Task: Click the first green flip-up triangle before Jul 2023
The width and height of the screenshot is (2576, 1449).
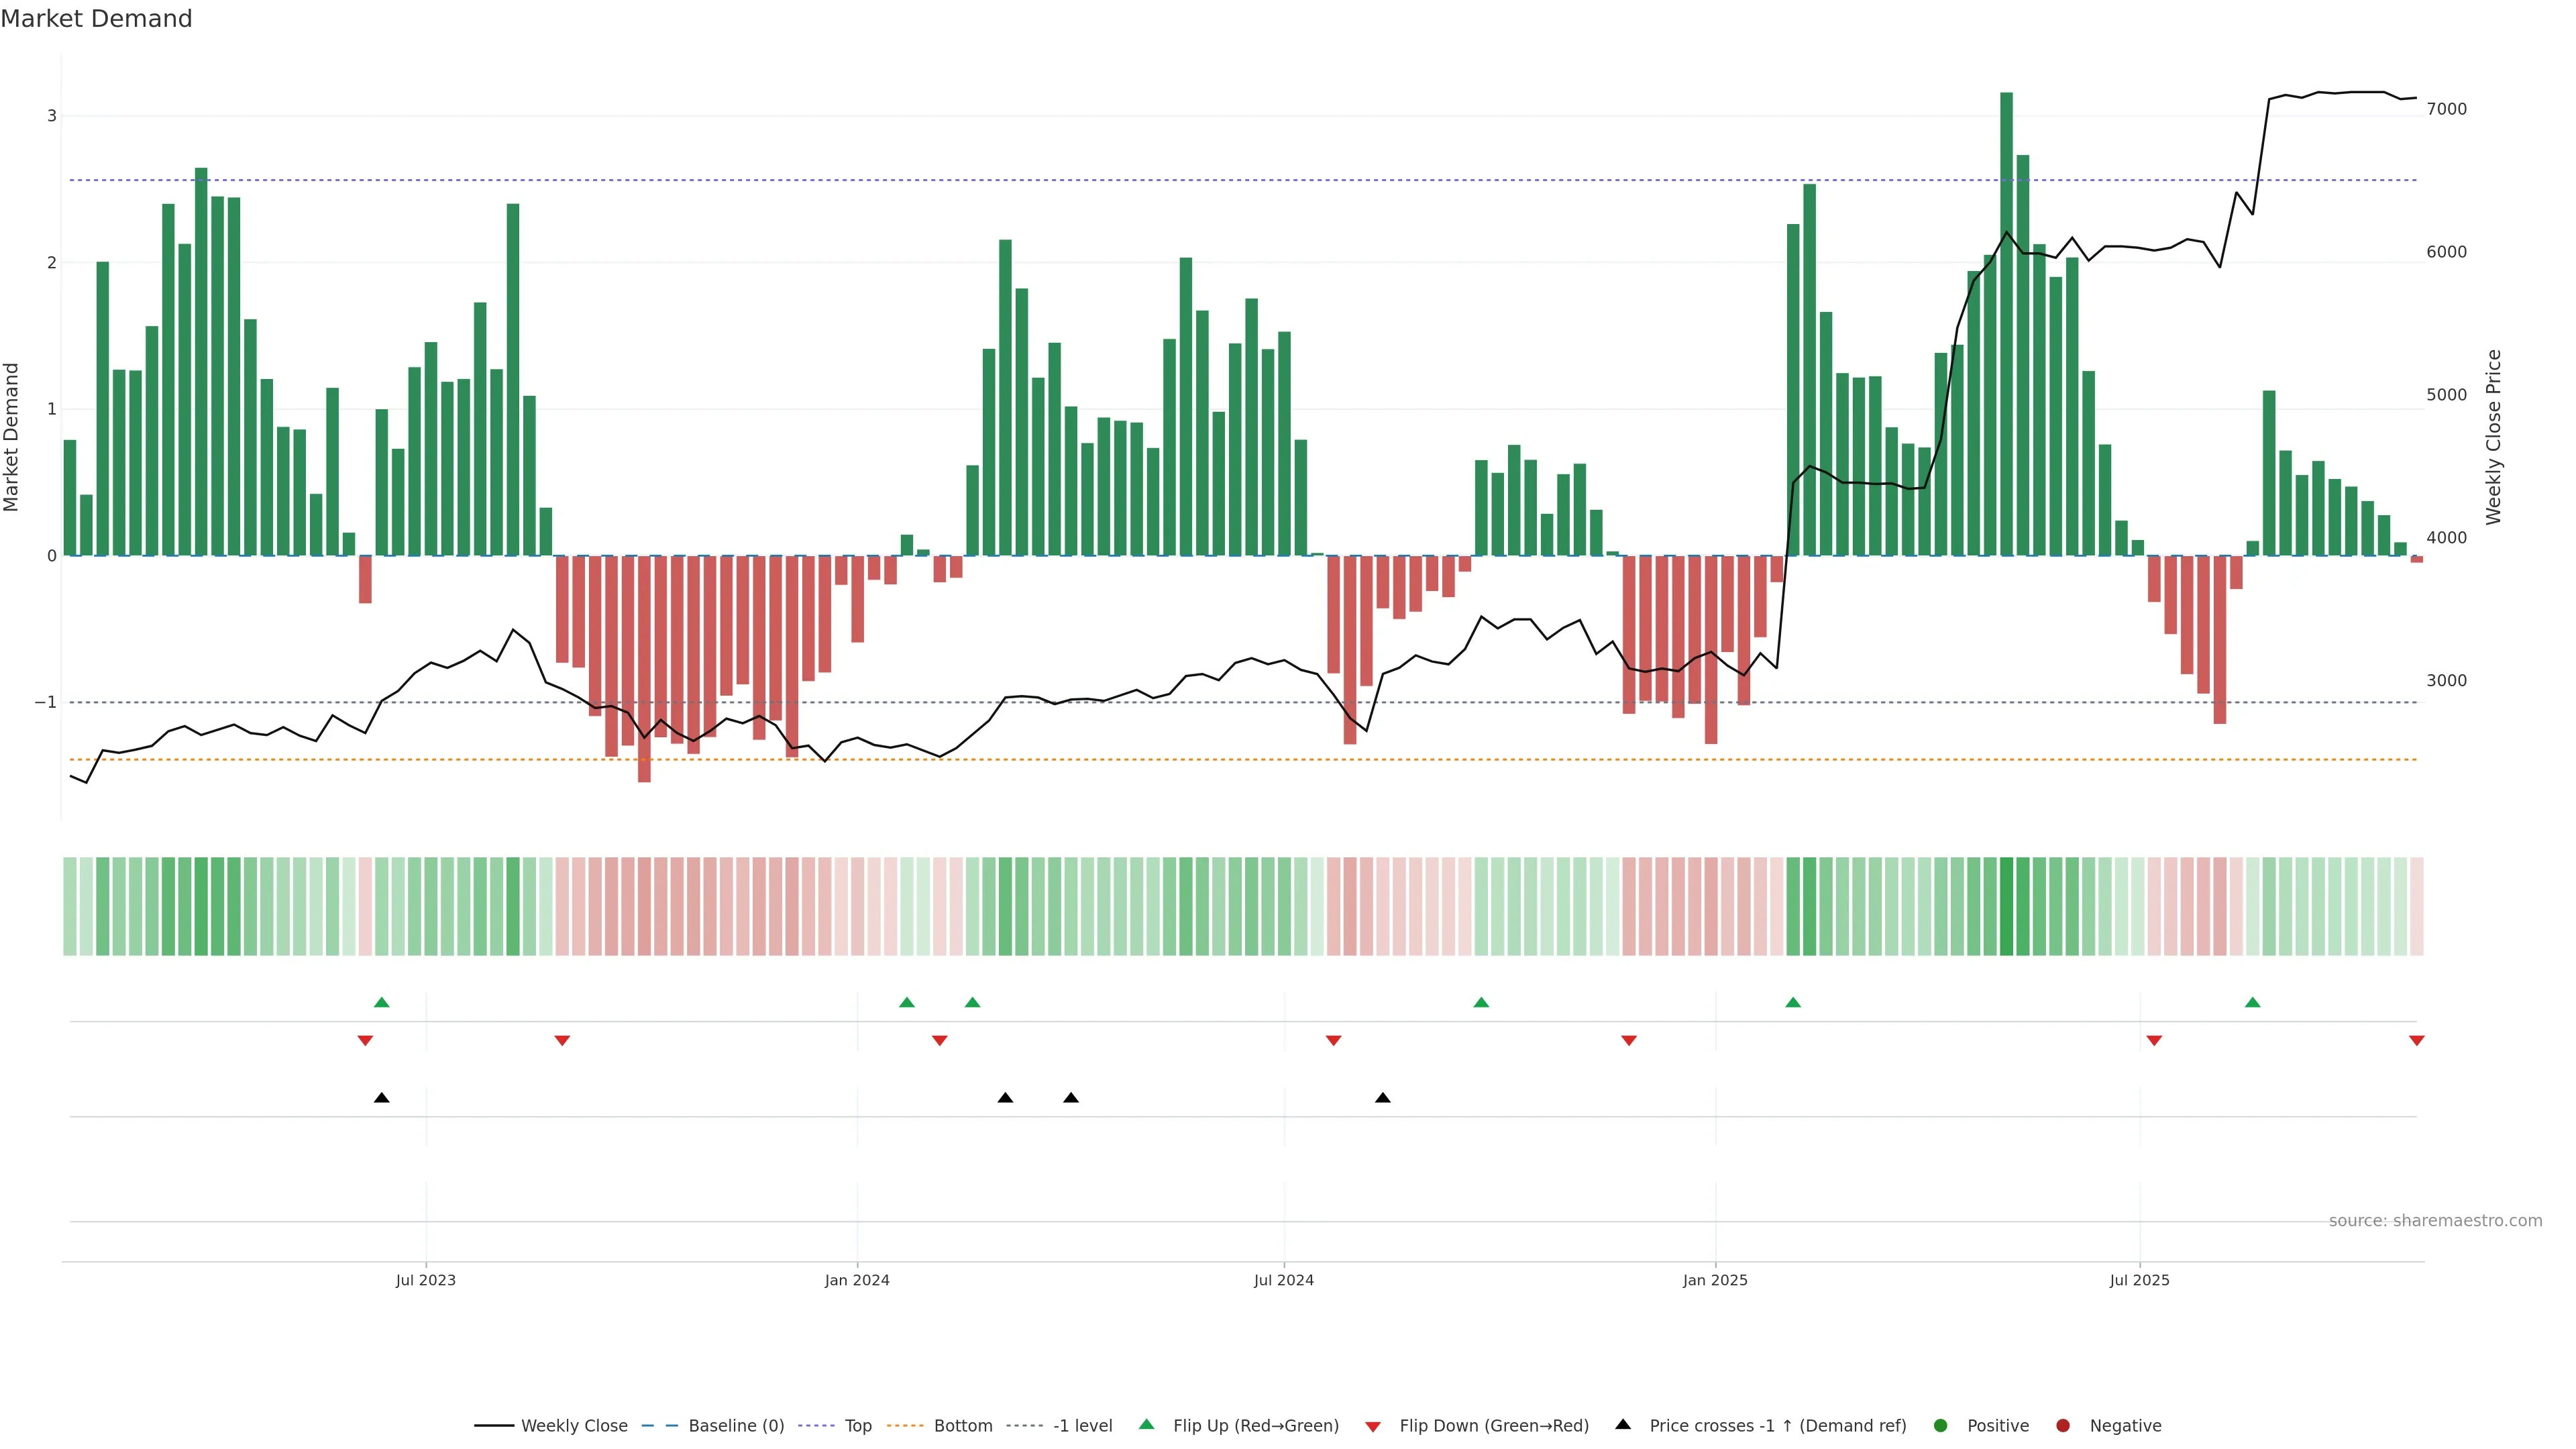Action: click(x=381, y=1002)
